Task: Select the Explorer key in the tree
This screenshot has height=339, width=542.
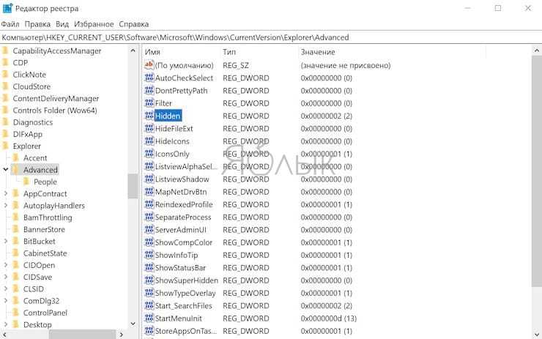Action: pos(26,146)
